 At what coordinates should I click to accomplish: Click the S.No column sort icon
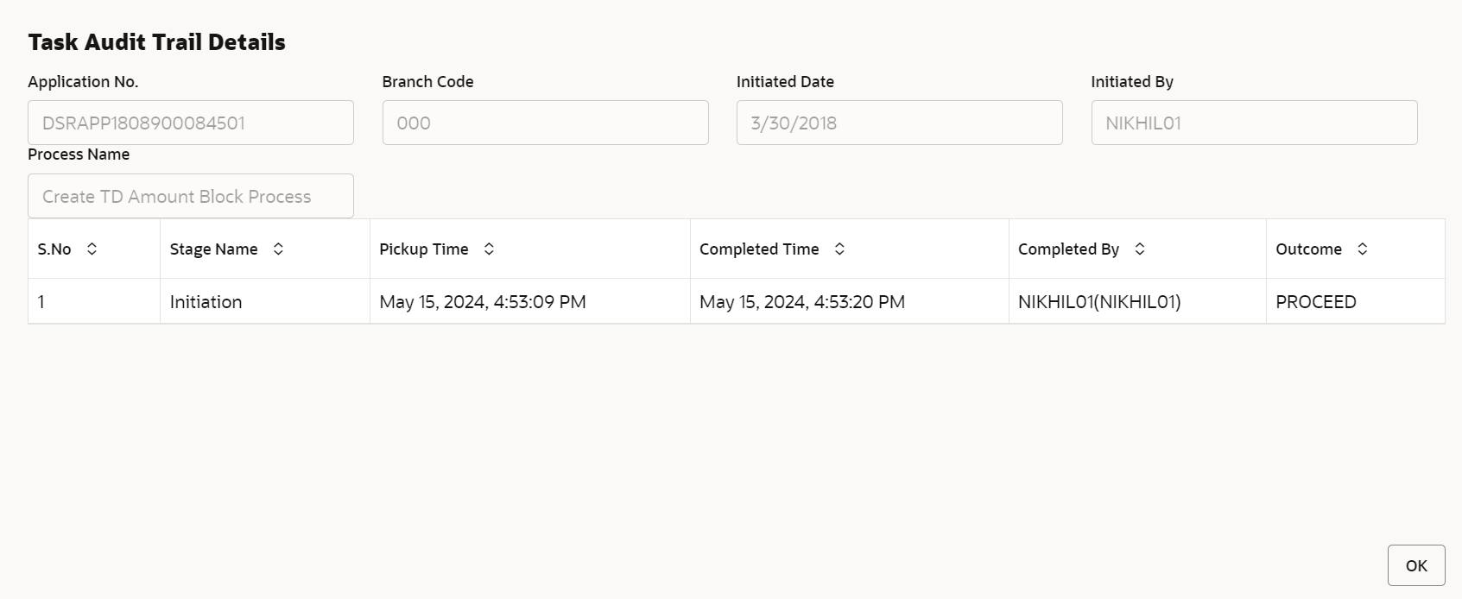(92, 249)
